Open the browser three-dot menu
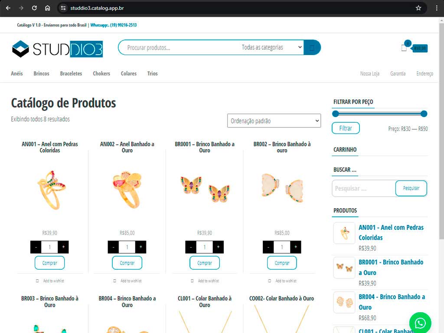The height and width of the screenshot is (333, 444). 436,8
